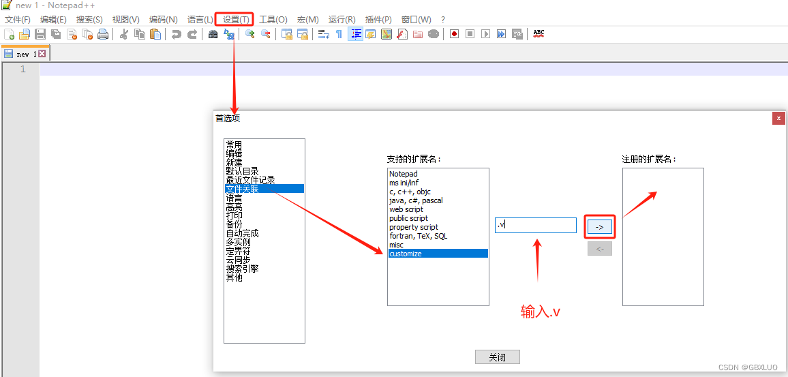
Task: Click the extension input field containing .v
Action: 536,225
